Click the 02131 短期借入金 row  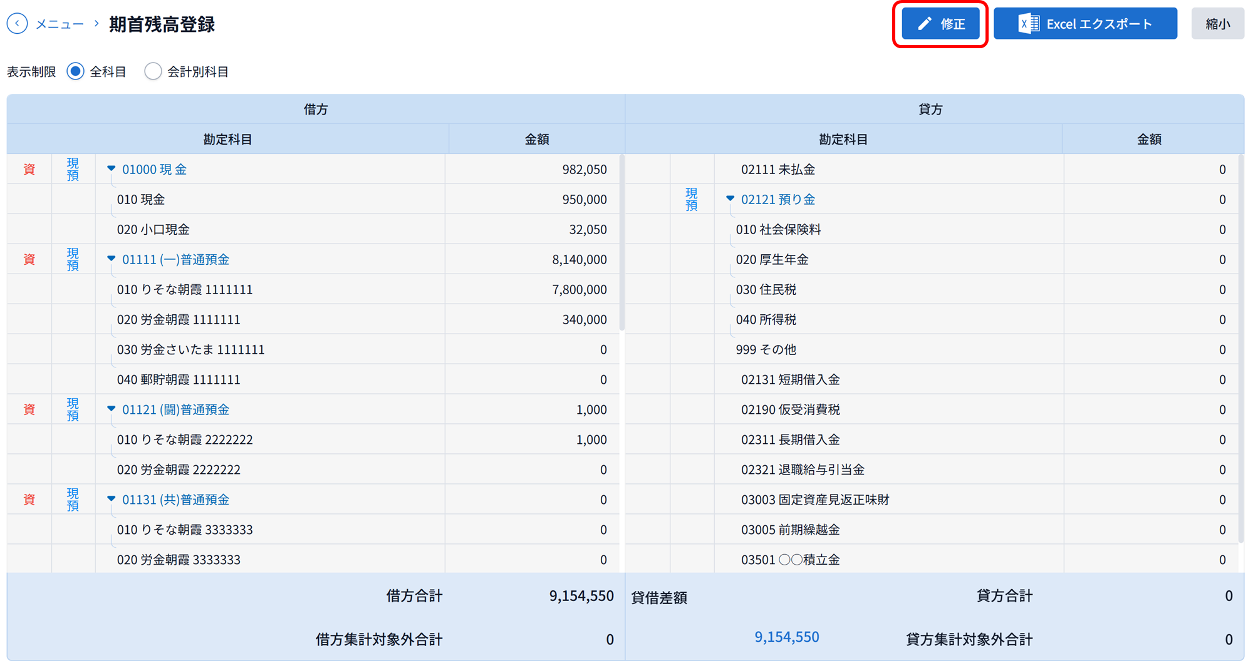(x=932, y=379)
